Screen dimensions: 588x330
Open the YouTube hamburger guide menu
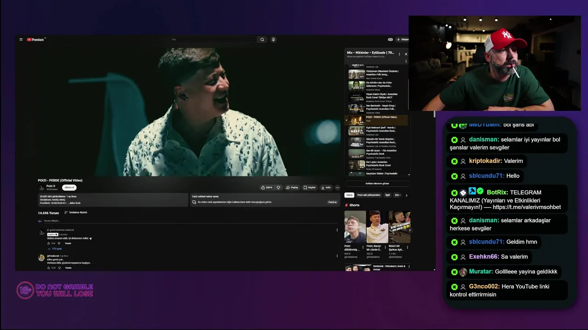21,39
